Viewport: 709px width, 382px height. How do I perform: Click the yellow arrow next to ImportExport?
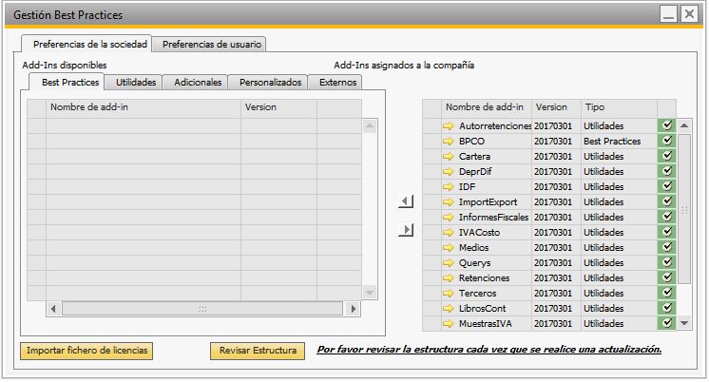pos(449,201)
